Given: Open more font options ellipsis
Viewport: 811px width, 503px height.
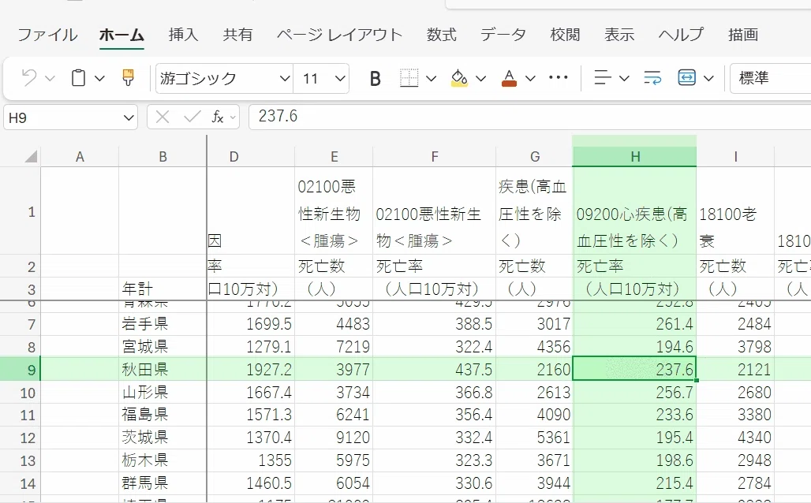Looking at the screenshot, I should (x=558, y=77).
